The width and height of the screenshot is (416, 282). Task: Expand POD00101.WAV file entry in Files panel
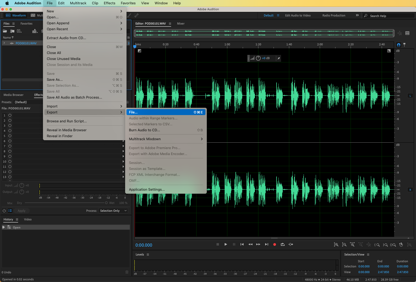click(4, 43)
